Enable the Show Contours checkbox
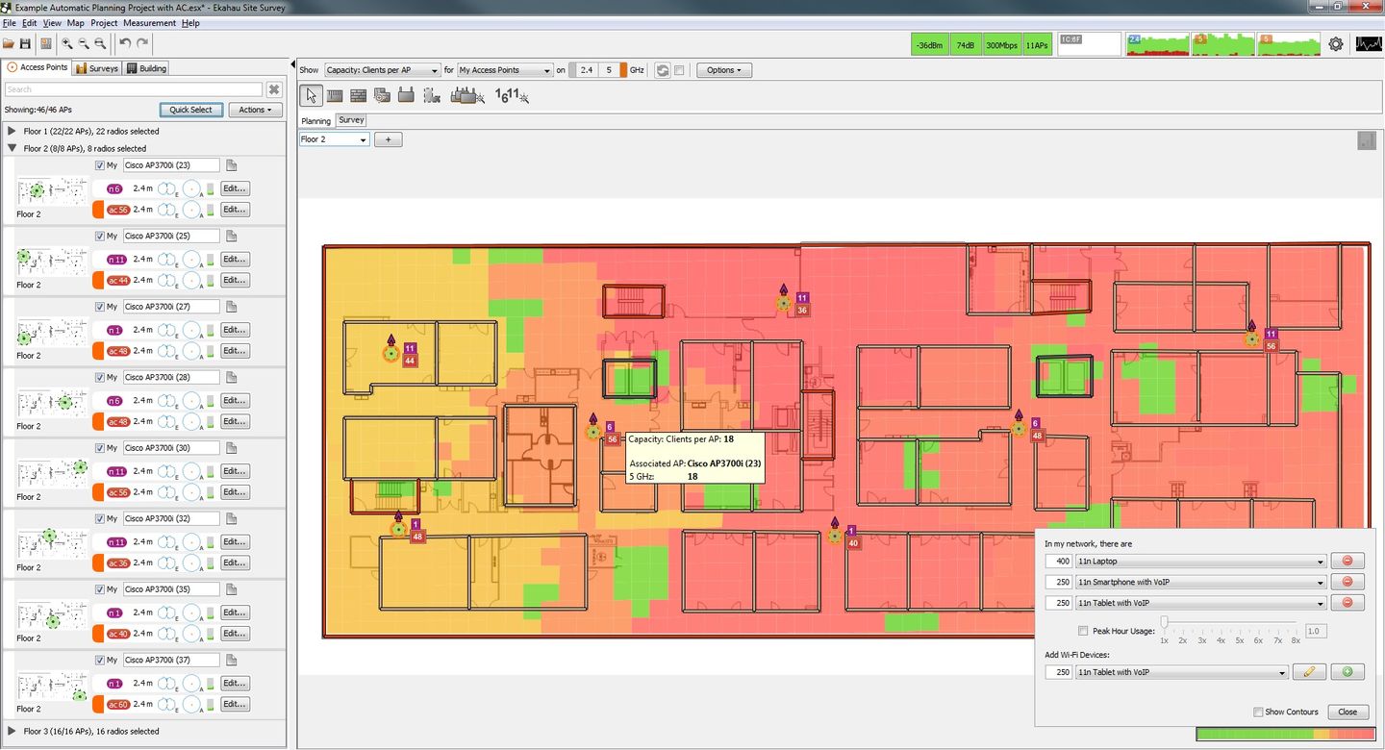 click(1258, 712)
